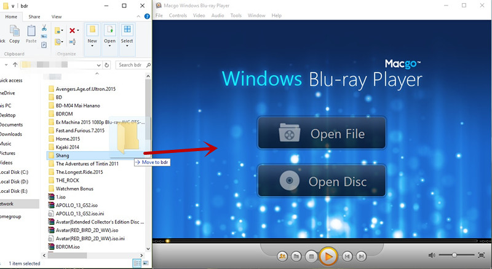Click the Move to folder icon

coord(58,31)
